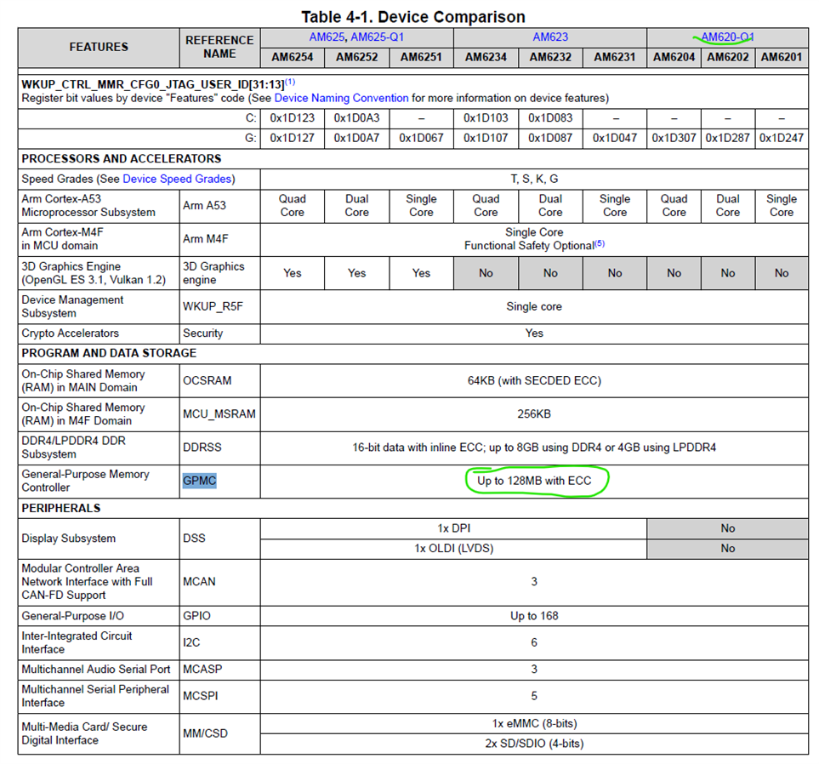Follow the Device Speed Grades link

(x=177, y=179)
